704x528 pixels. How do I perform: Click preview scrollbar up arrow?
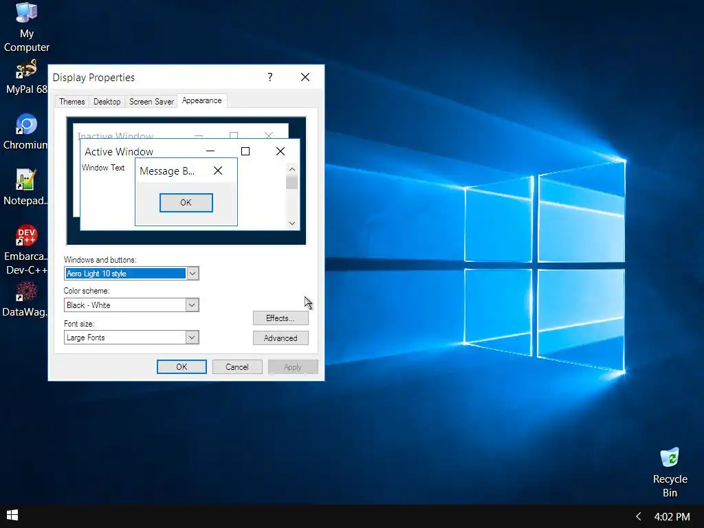pos(292,169)
